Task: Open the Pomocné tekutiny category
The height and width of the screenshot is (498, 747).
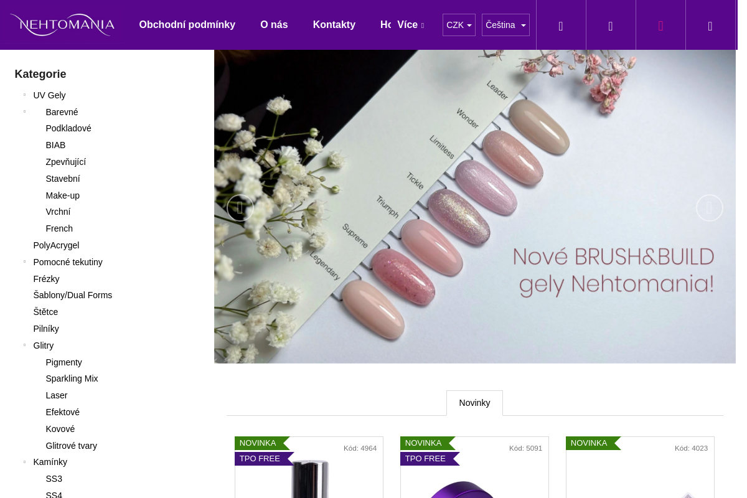Action: click(68, 262)
